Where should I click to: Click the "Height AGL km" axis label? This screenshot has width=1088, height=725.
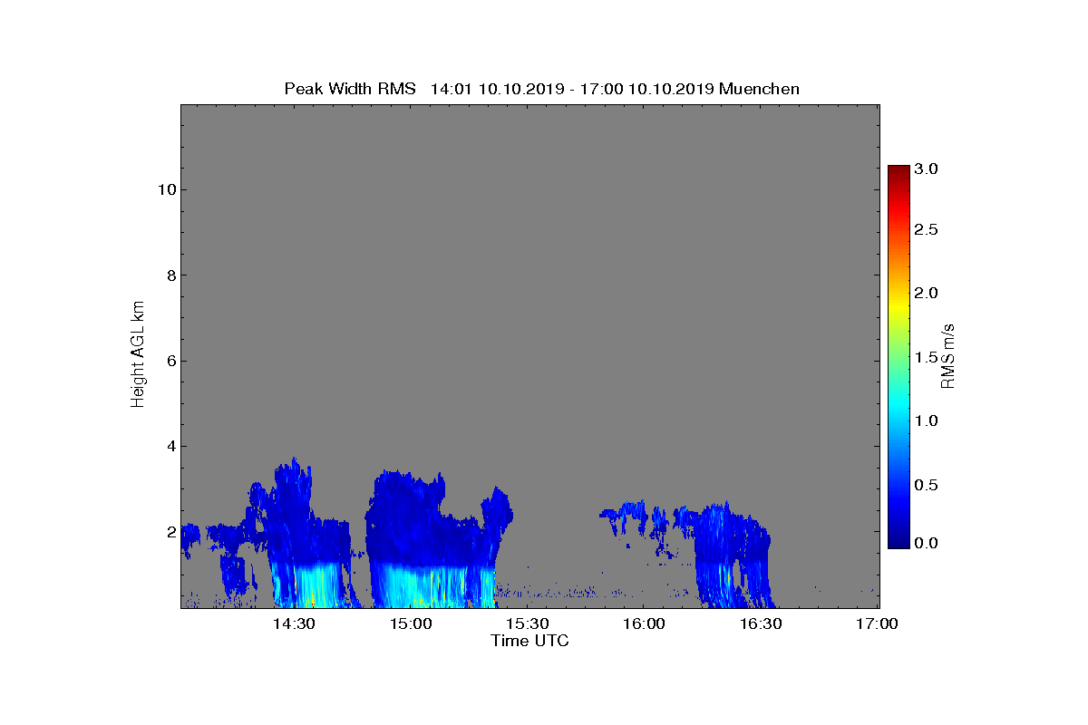click(138, 354)
